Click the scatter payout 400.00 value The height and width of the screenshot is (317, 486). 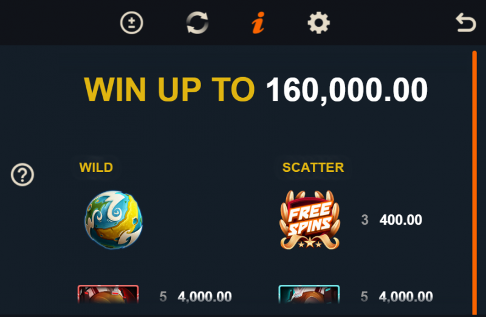(x=401, y=220)
